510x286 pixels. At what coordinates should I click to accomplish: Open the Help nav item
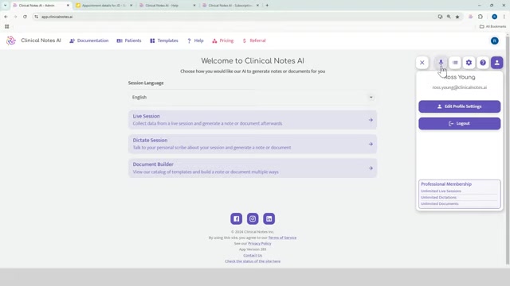pyautogui.click(x=195, y=41)
